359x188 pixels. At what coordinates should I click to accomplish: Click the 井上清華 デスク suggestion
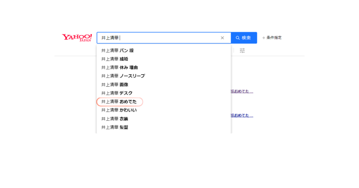tap(117, 93)
